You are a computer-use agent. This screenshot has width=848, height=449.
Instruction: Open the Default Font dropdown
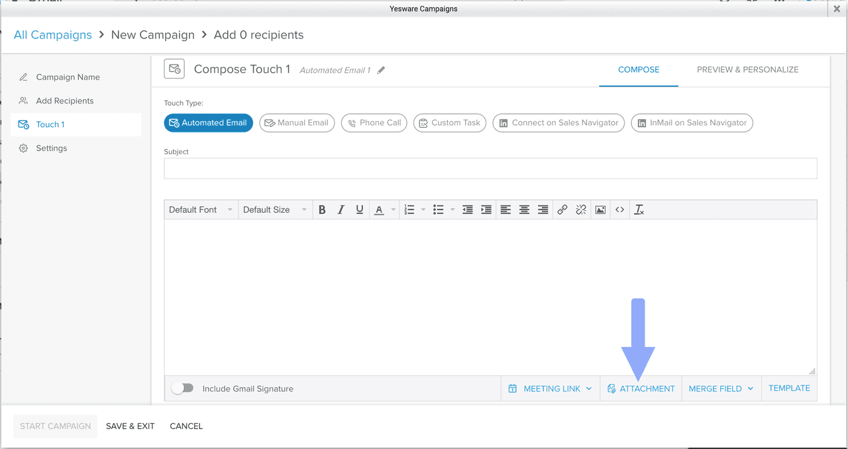tap(201, 210)
